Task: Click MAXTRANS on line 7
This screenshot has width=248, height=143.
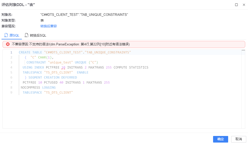Action: click(94, 83)
